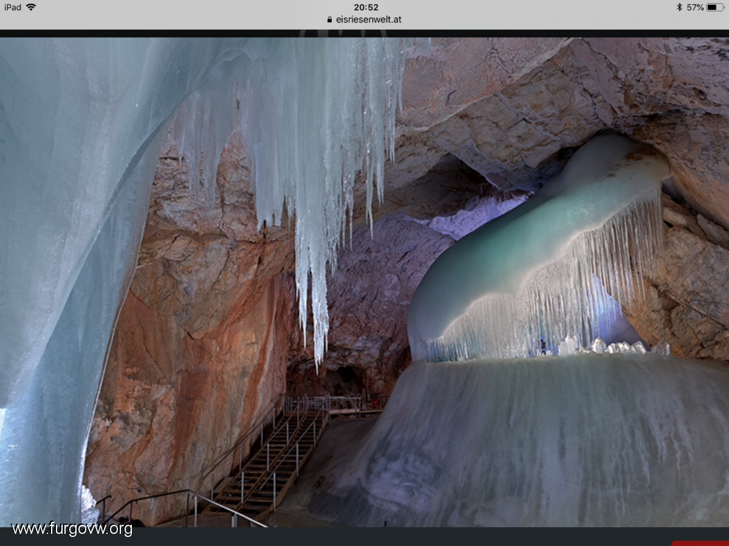Tap the "iPad" carrier label

(12, 7)
